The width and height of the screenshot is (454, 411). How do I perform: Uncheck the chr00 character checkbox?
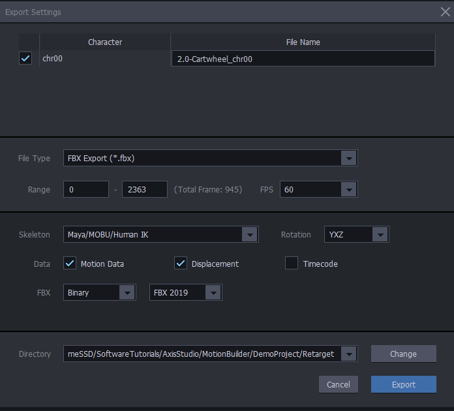click(x=25, y=58)
